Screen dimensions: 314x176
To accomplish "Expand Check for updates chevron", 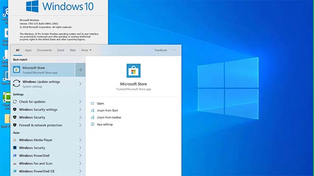I will (x=80, y=102).
